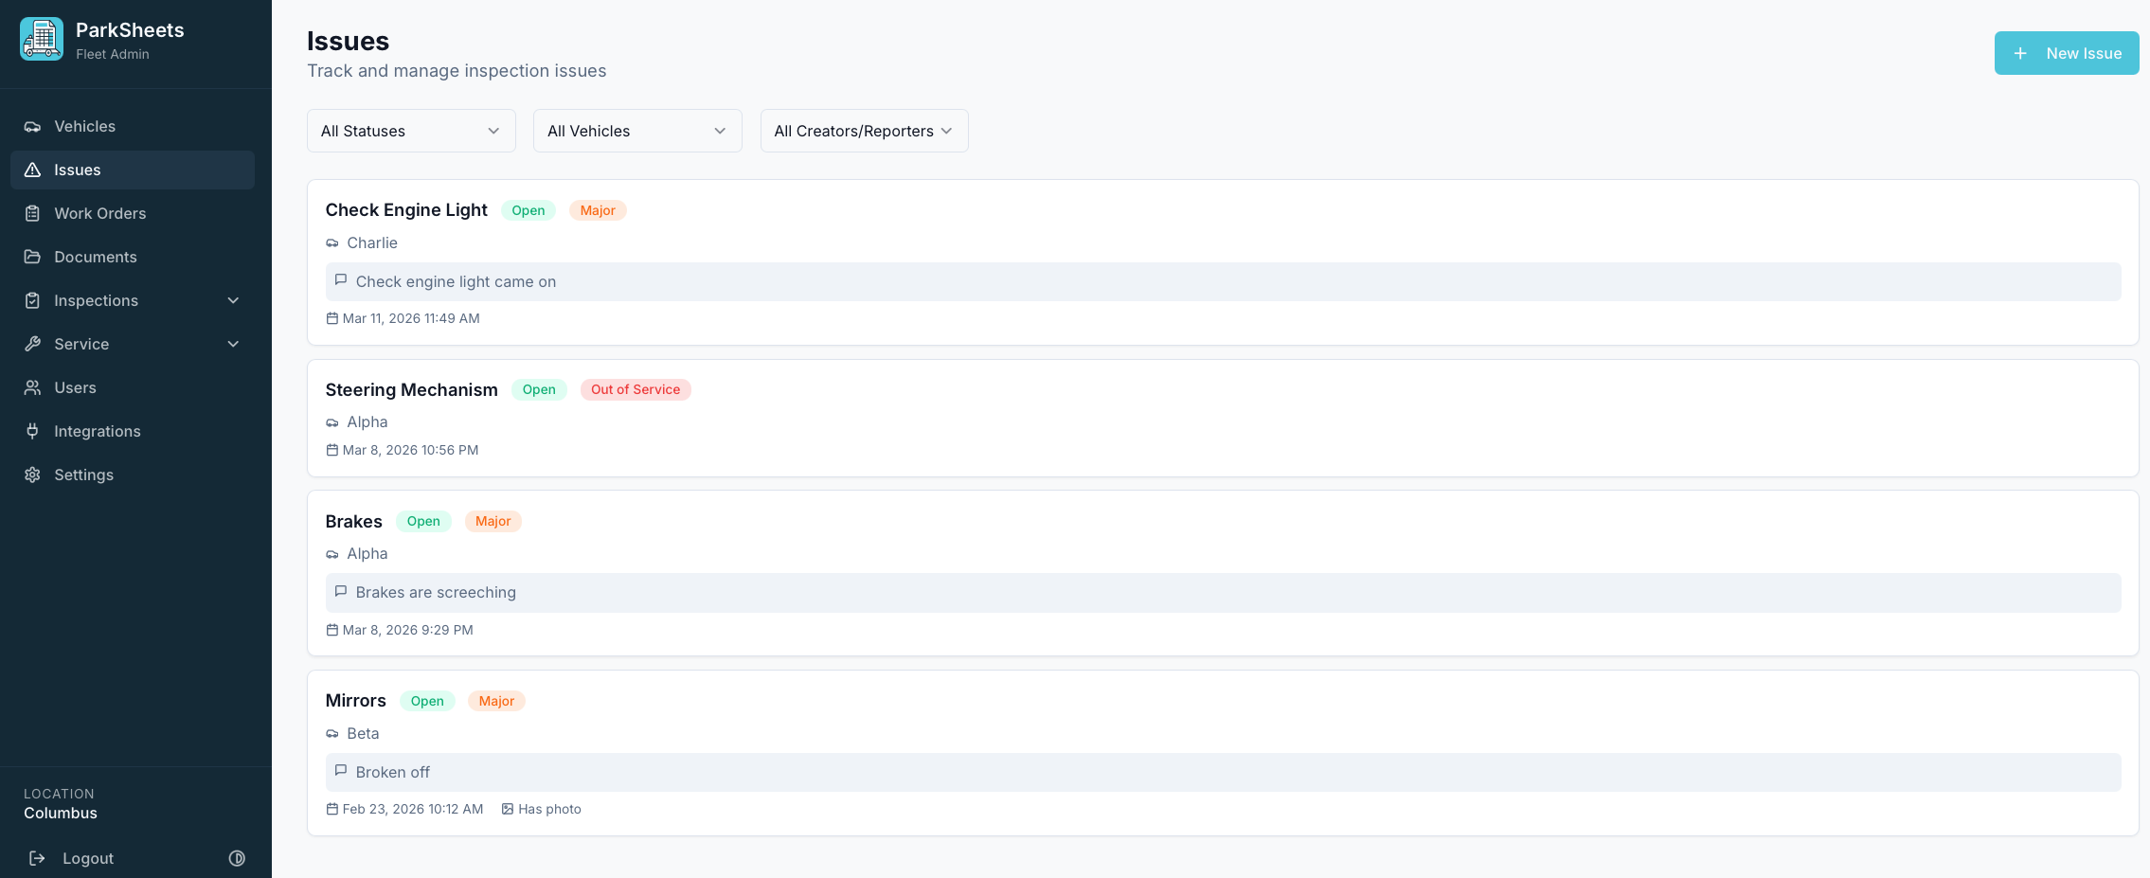The image size is (2150, 878).
Task: Select the Brakes issue title
Action: pos(353,522)
